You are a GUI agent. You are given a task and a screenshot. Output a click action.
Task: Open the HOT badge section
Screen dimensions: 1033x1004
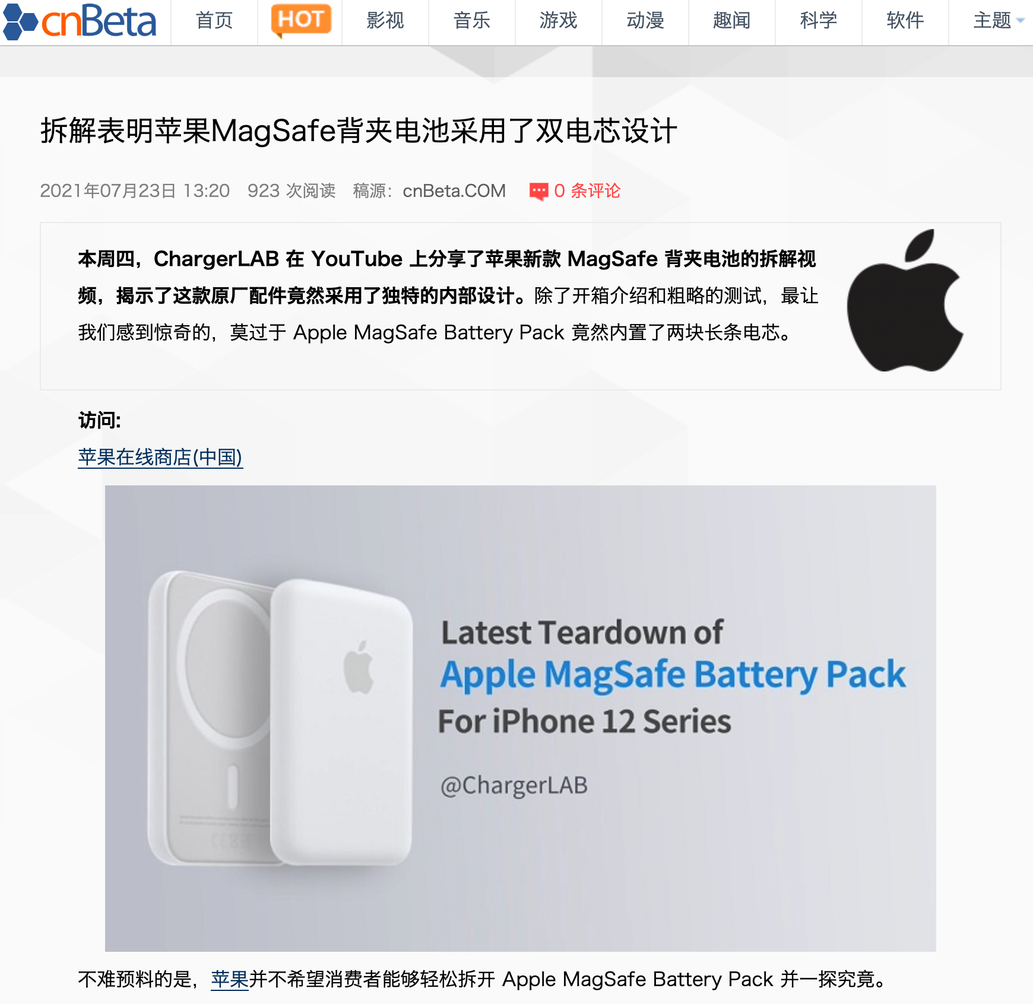[300, 20]
